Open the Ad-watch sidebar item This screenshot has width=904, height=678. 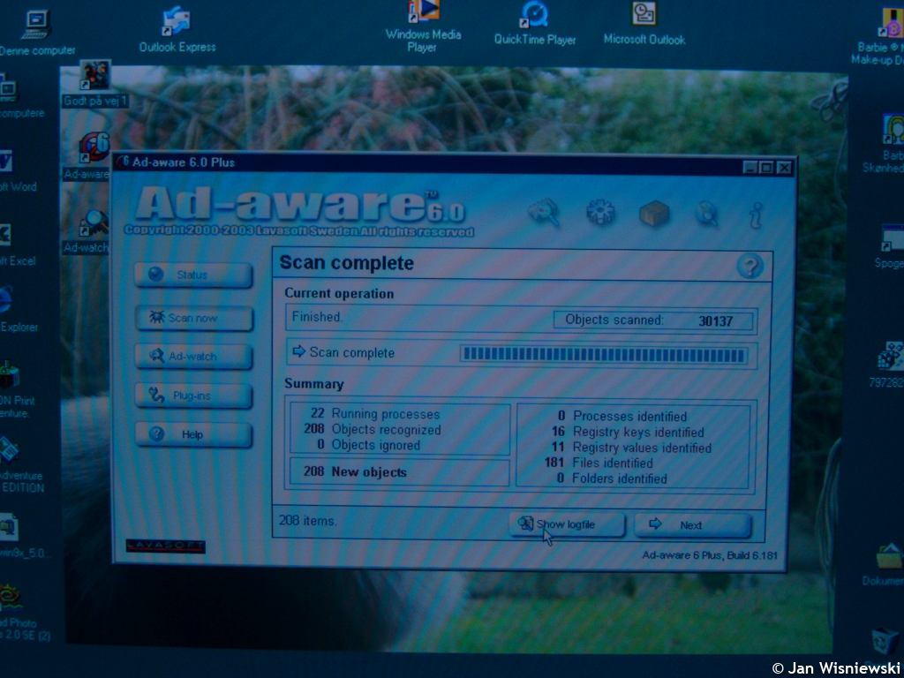click(x=194, y=357)
